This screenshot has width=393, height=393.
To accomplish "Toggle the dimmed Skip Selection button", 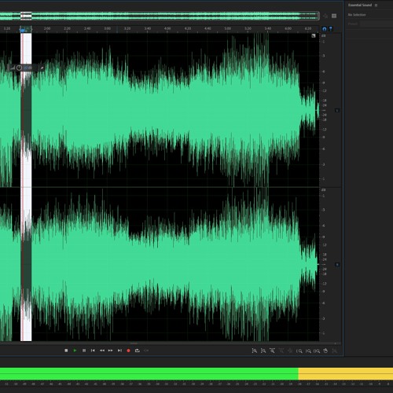I will (146, 351).
